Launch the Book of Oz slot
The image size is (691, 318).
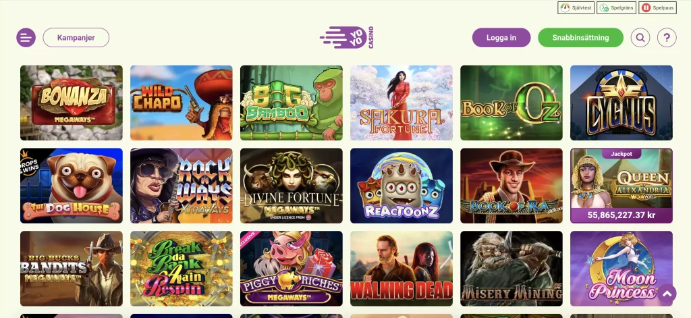click(512, 103)
